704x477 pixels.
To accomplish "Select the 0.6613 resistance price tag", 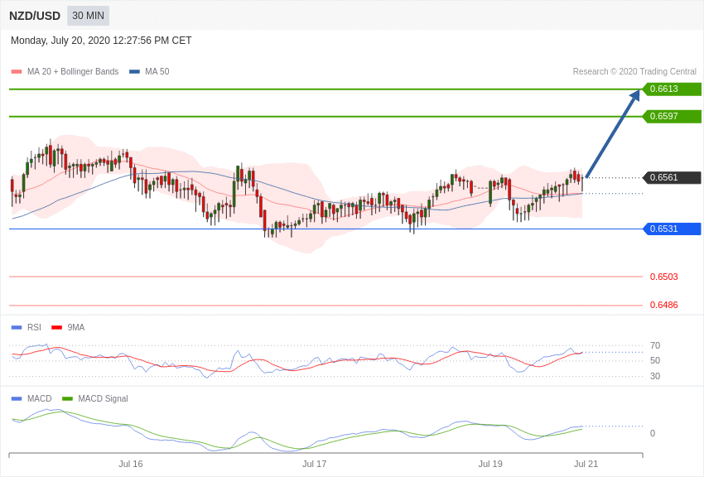I will coord(672,89).
